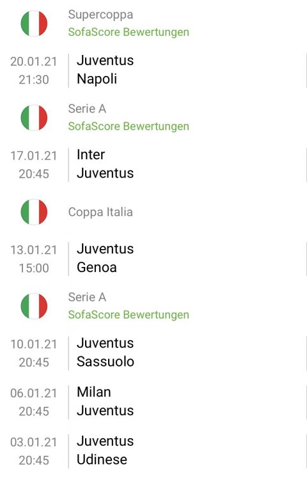Click SofaScore Bewertungen above the Sassuolo match
Image resolution: width=307 pixels, height=479 pixels.
tap(129, 315)
